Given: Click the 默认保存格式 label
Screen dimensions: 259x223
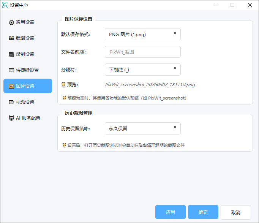Looking at the screenshot, I should pyautogui.click(x=76, y=34).
